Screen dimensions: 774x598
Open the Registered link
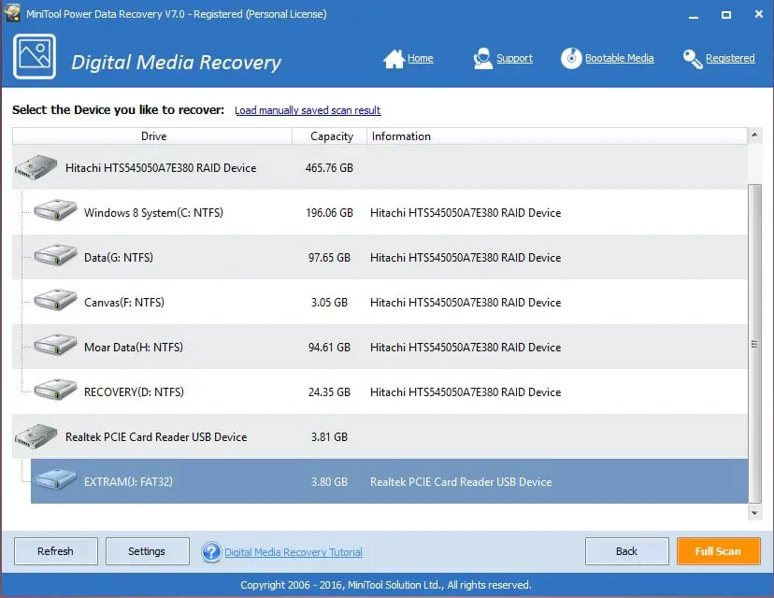point(730,58)
